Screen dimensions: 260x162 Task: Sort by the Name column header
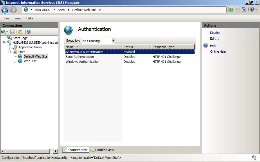click(x=93, y=47)
